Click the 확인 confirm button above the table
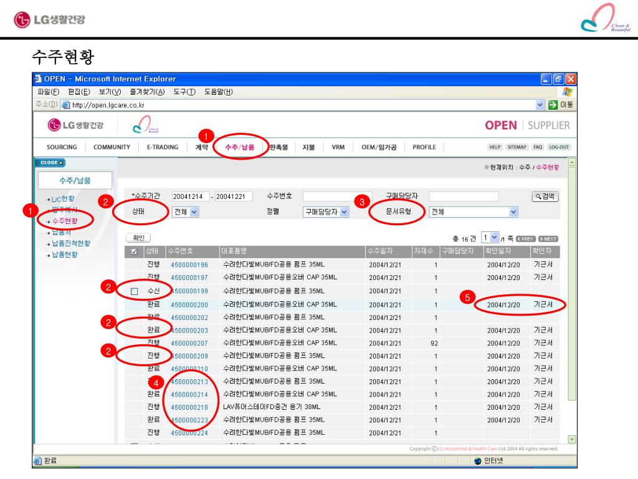Image resolution: width=638 pixels, height=479 pixels. 138,238
